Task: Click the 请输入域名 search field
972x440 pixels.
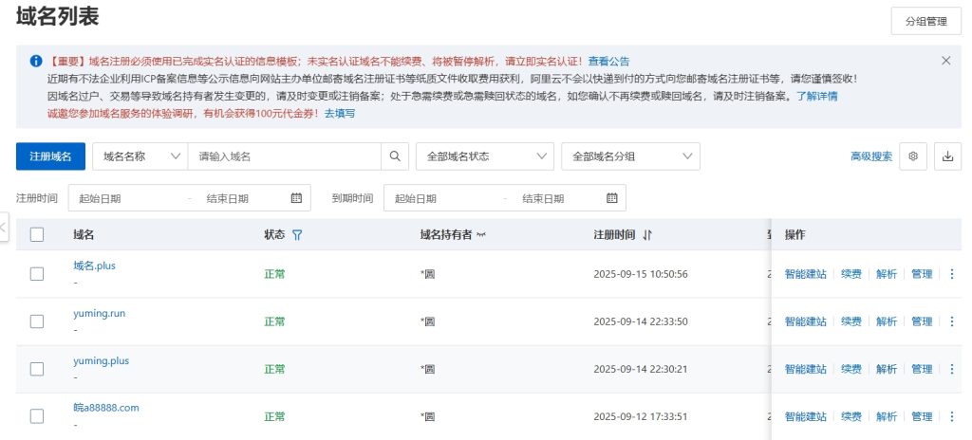Action: (285, 156)
